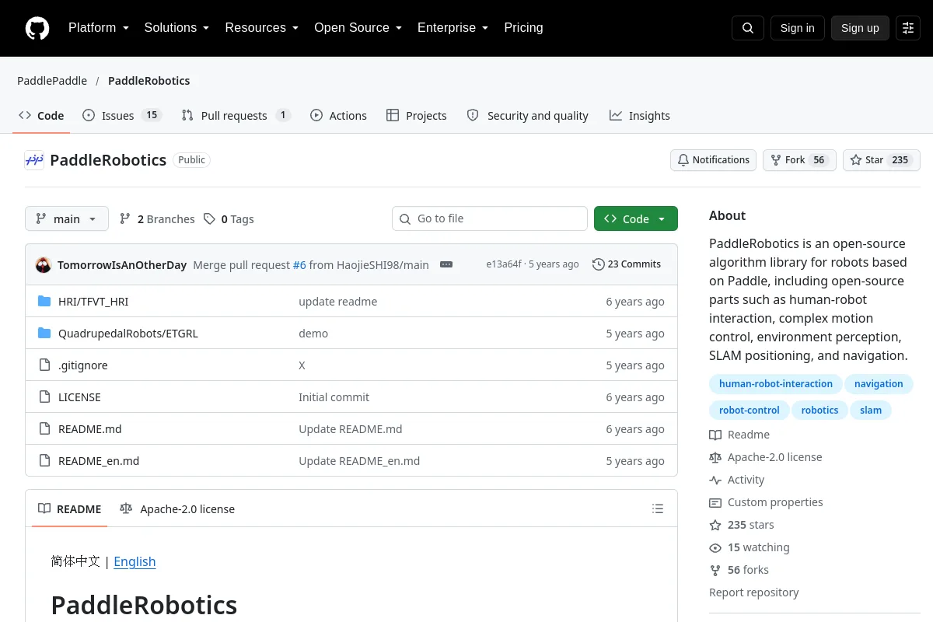Open the README.md file
Image resolution: width=933 pixels, height=622 pixels.
point(90,429)
